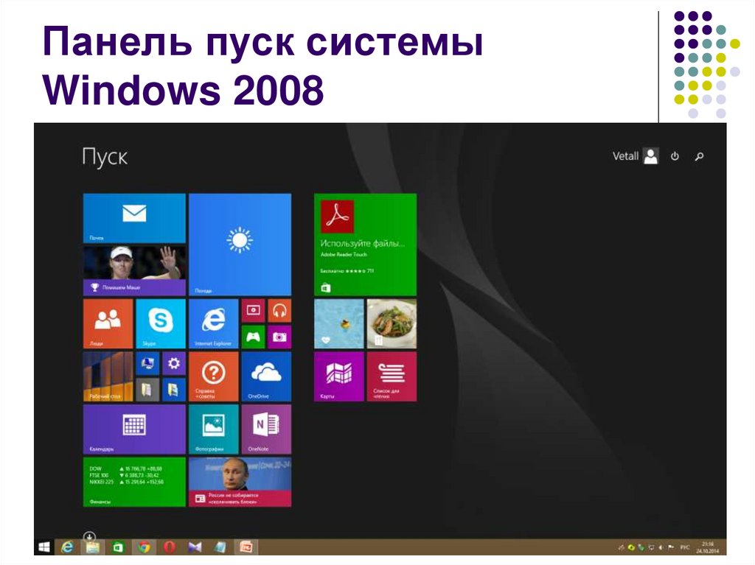
Task: Switch the РУС input language indicator
Action: point(685,547)
